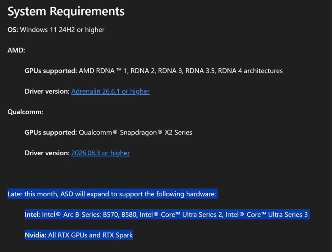Click Driver version label under Qualcomm
Image resolution: width=332 pixels, height=252 pixels.
tap(47, 153)
